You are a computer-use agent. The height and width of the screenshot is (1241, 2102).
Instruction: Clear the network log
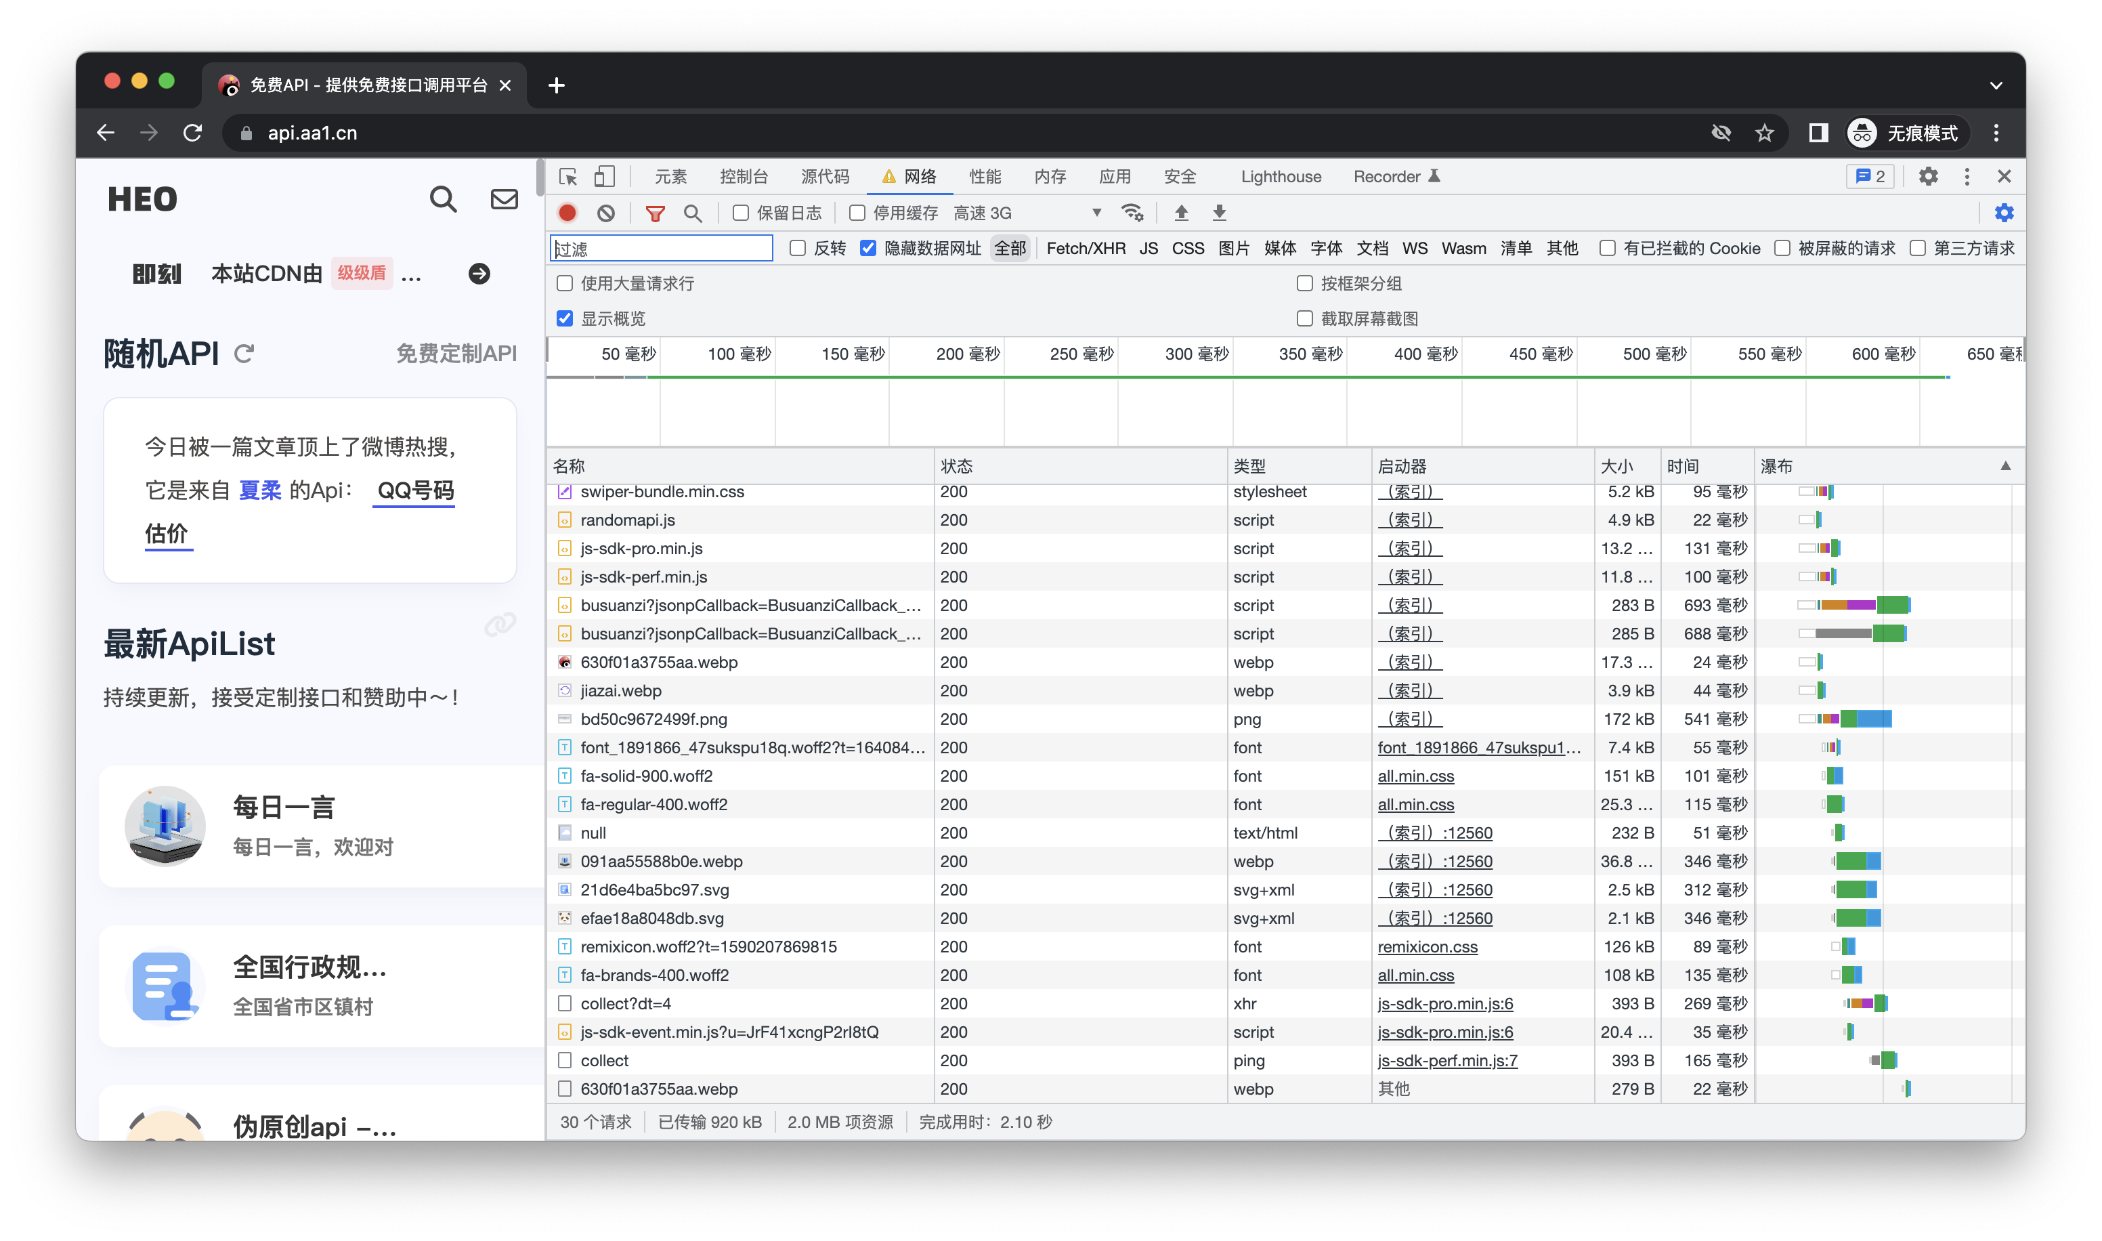click(x=606, y=213)
